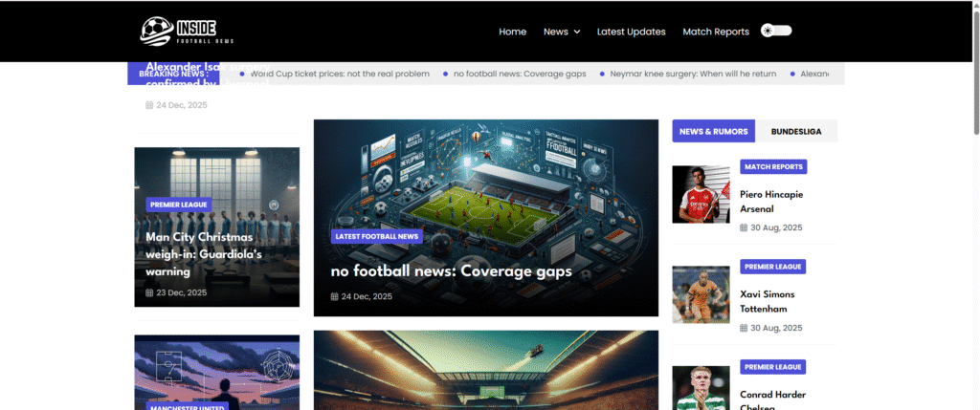980x410 pixels.
Task: Switch to the Bundesliga tab
Action: (795, 131)
